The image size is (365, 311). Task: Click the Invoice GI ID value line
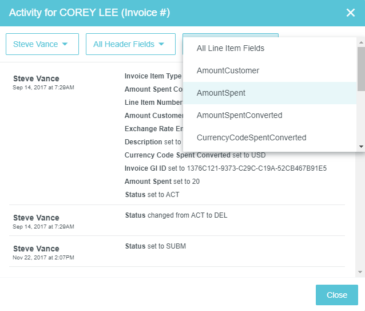(225, 168)
